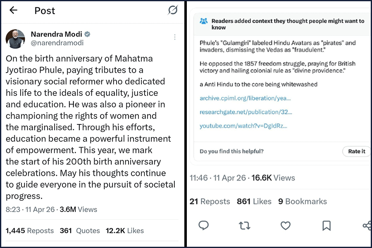
Task: Open the three-dot more options menu
Action: click(175, 37)
